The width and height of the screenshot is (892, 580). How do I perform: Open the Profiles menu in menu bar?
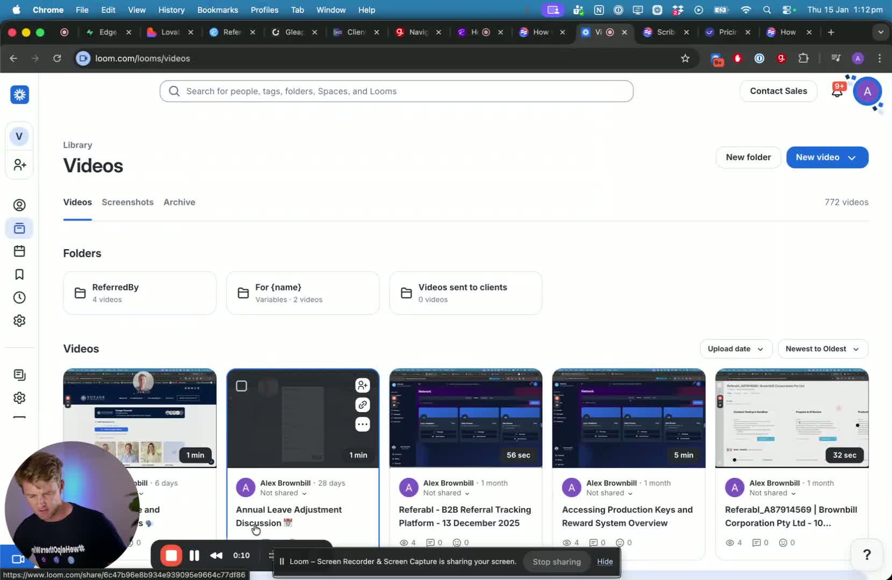point(264,10)
